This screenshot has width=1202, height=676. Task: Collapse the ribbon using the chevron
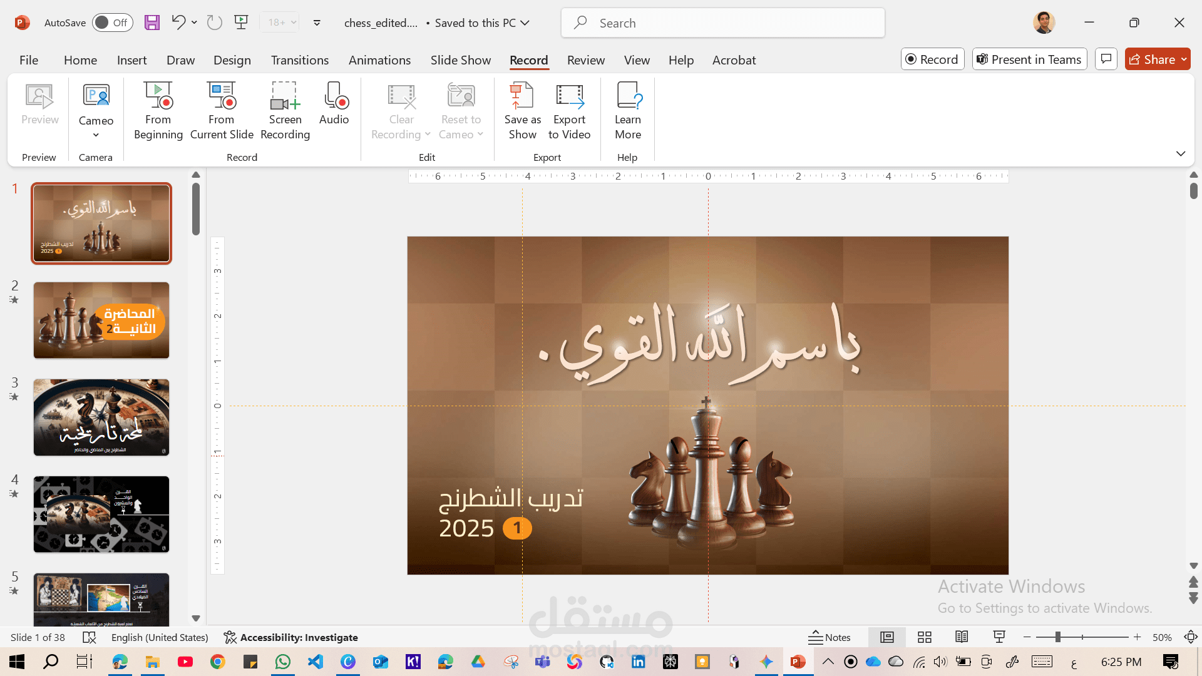click(1181, 153)
